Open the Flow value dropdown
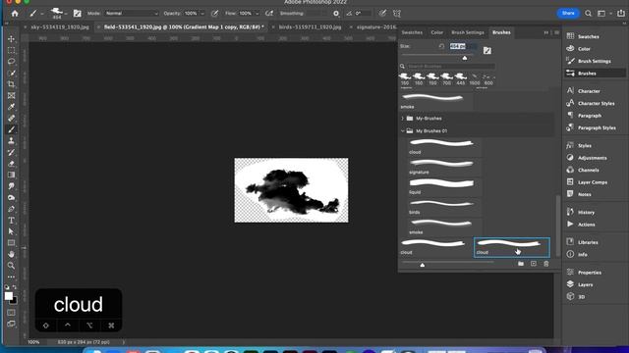Image resolution: width=629 pixels, height=353 pixels. click(257, 13)
